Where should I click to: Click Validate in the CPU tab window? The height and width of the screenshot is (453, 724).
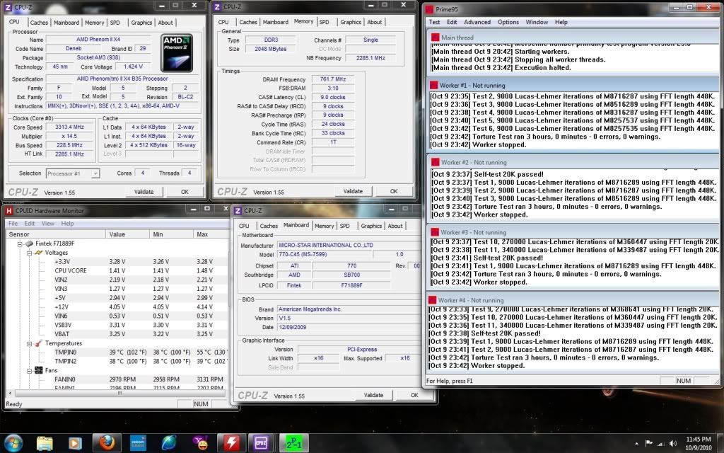144,192
